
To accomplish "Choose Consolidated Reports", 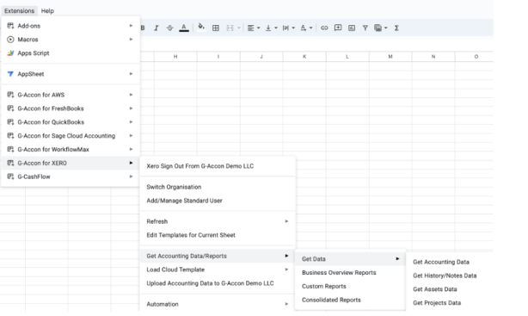I will click(x=350, y=300).
